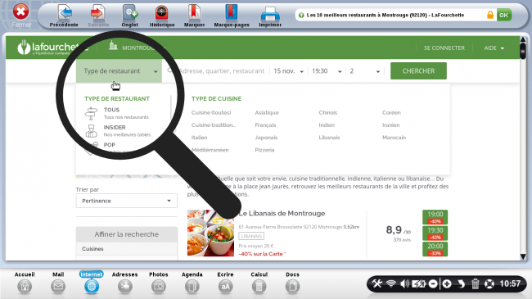Change the 19:30 time dropdown
This screenshot has height=299, width=532.
(327, 71)
